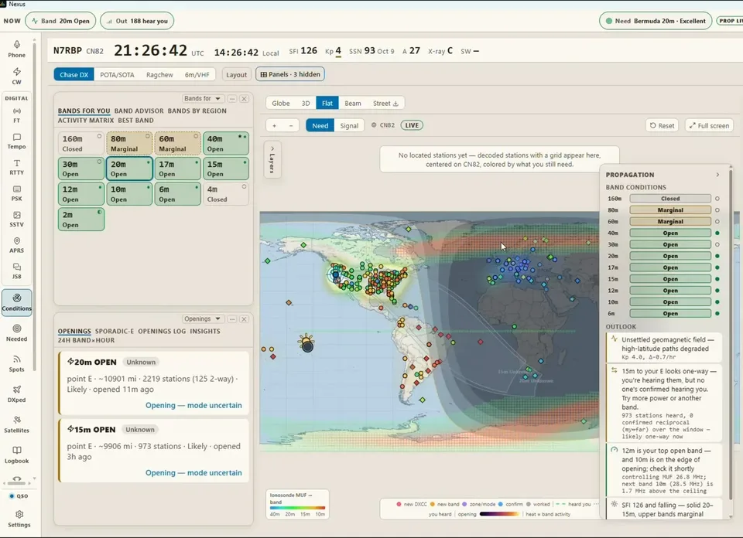The image size is (743, 538).
Task: Zoom in the map with plus
Action: coord(274,125)
